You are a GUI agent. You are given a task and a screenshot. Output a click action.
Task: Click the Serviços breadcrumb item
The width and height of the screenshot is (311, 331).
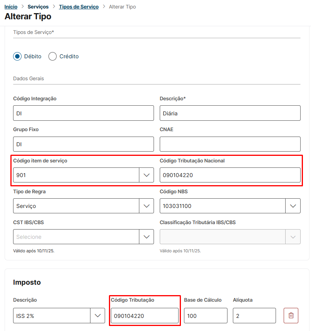[x=38, y=7]
